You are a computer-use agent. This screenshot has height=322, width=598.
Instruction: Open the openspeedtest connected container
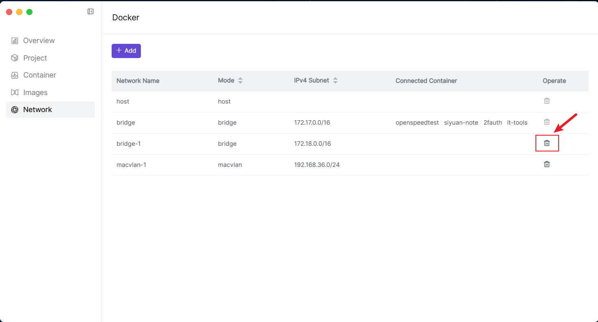click(x=417, y=123)
